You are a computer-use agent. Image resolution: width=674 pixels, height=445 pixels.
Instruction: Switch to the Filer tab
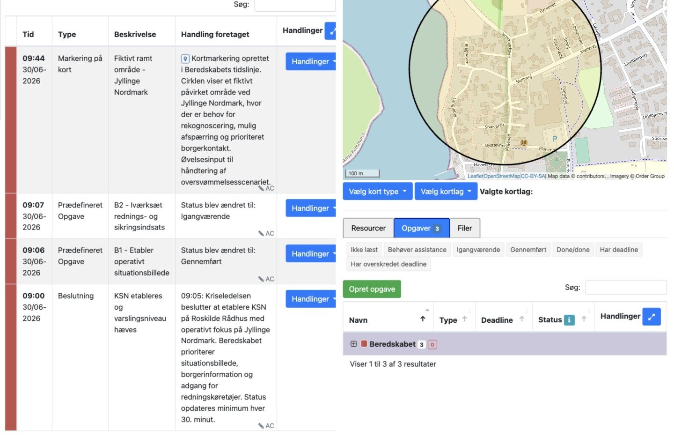tap(465, 228)
